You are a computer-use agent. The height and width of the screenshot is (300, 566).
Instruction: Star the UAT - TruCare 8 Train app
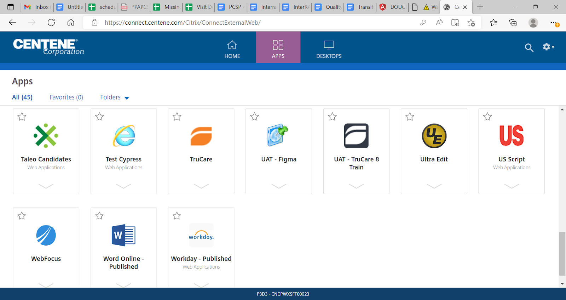[x=332, y=116]
